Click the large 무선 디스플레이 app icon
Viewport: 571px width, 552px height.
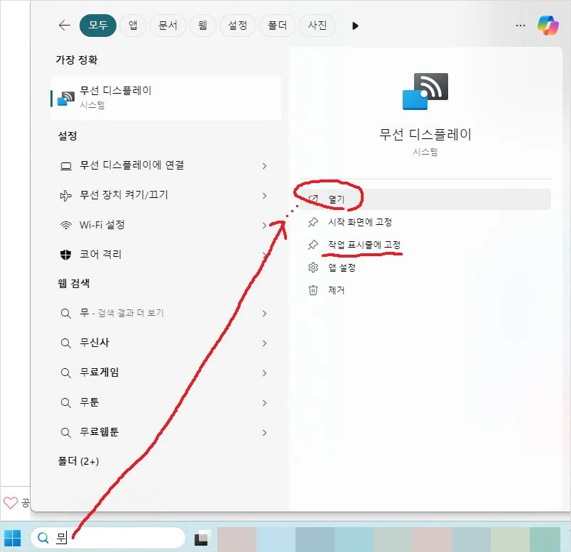425,92
